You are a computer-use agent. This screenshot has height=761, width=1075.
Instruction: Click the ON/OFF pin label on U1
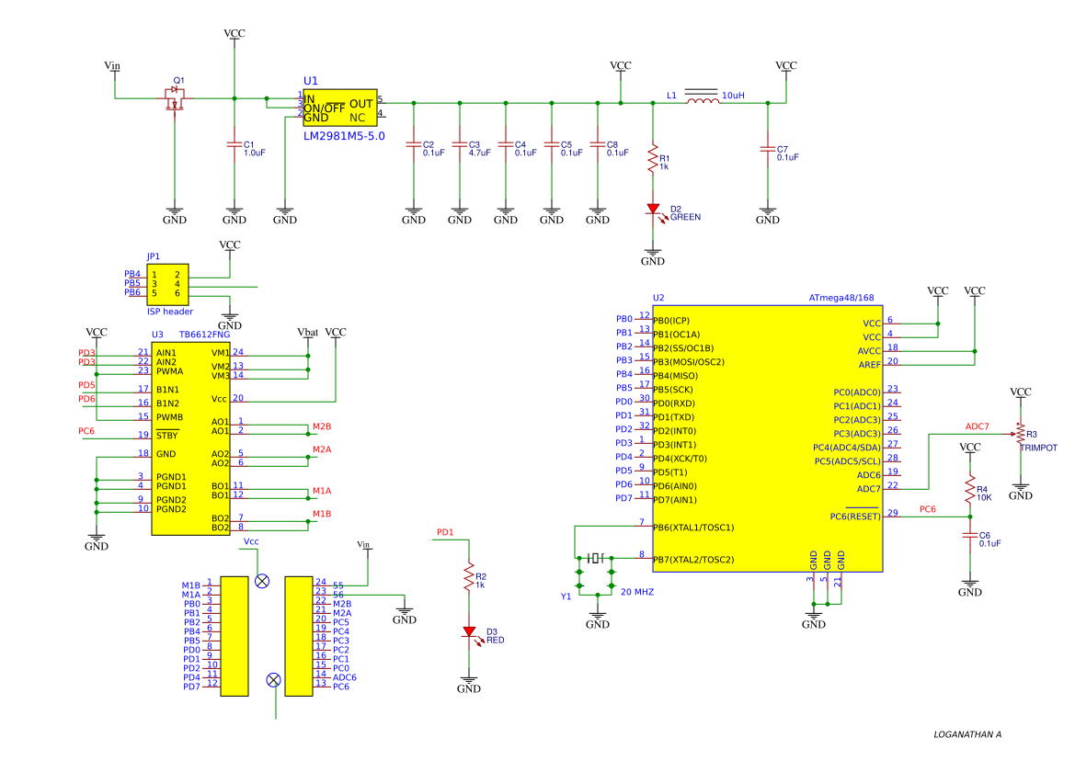325,108
